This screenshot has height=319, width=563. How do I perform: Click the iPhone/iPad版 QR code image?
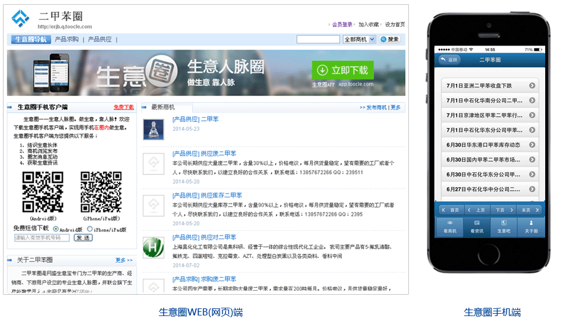pyautogui.click(x=101, y=192)
